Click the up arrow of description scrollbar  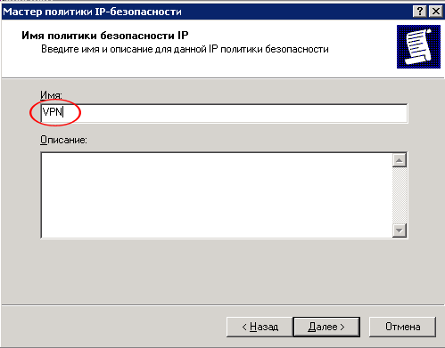(x=400, y=160)
